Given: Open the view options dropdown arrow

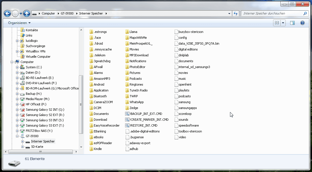Looking at the screenshot, I should pos(283,23).
